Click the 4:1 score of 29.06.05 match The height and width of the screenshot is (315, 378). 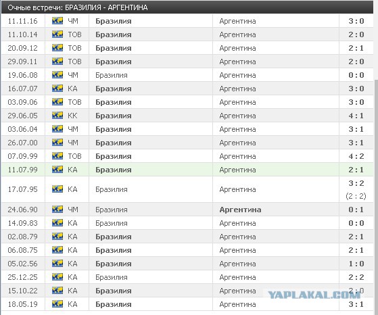point(356,116)
